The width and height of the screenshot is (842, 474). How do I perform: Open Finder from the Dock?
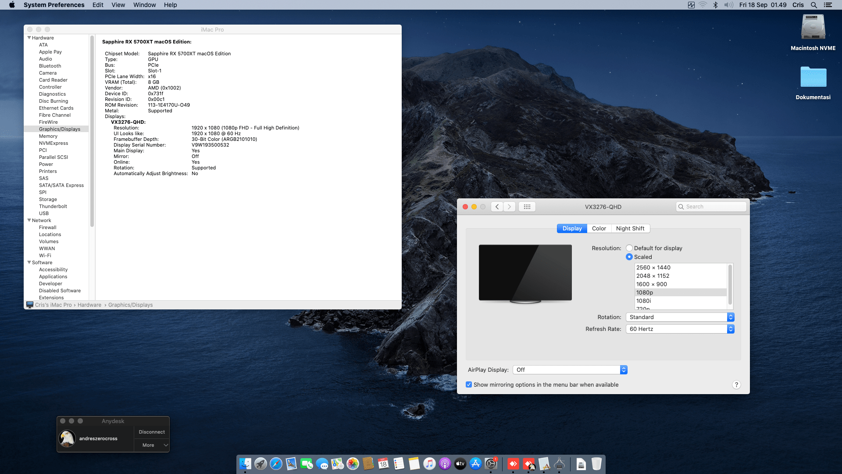pos(245,464)
